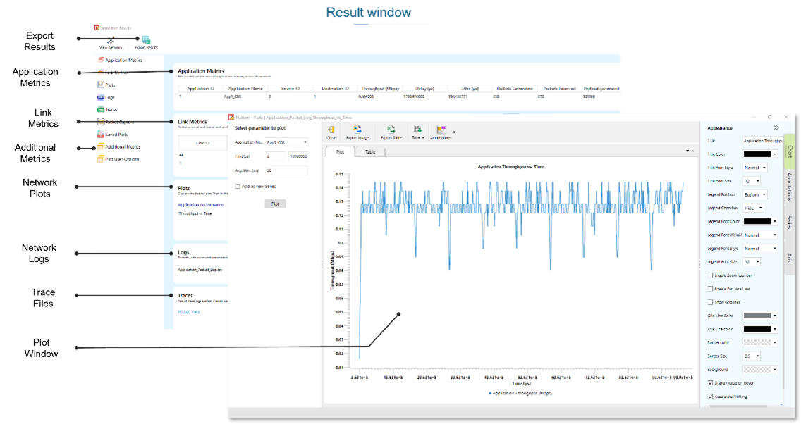
Task: Click the Export Image icon
Action: click(x=357, y=130)
